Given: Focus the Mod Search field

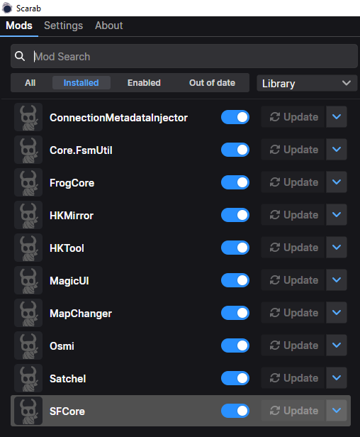Looking at the screenshot, I should 184,56.
